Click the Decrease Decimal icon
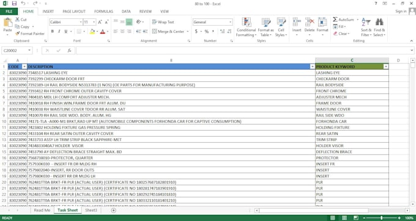Screen dimensions: 416x221 point(229,31)
